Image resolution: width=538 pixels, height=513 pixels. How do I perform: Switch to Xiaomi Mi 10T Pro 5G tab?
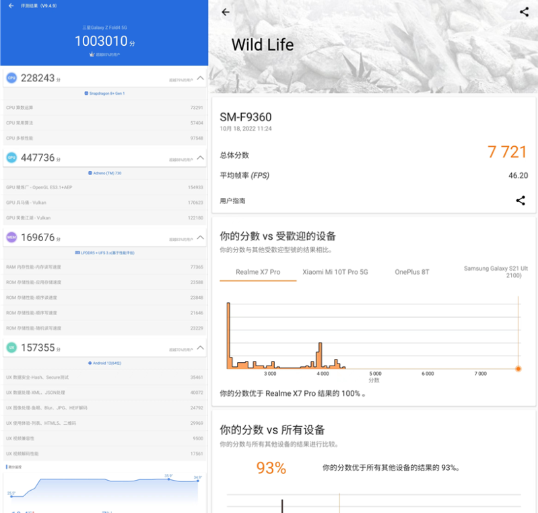pyautogui.click(x=335, y=272)
